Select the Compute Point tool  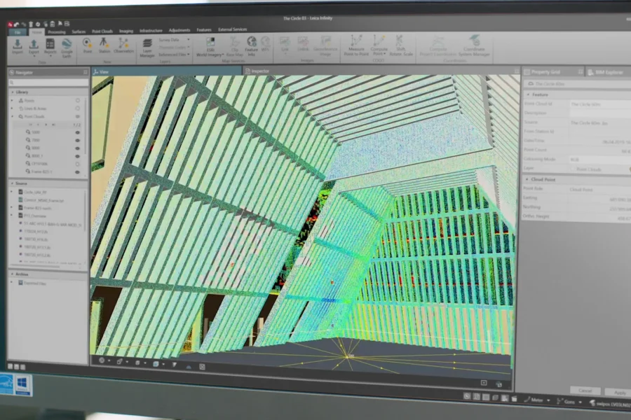click(x=379, y=45)
